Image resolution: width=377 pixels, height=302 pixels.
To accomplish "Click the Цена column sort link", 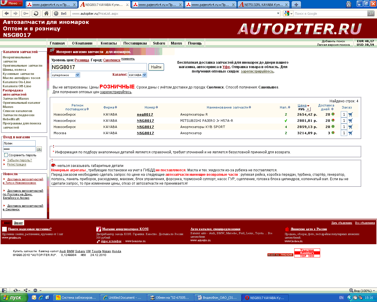I will click(x=302, y=105).
